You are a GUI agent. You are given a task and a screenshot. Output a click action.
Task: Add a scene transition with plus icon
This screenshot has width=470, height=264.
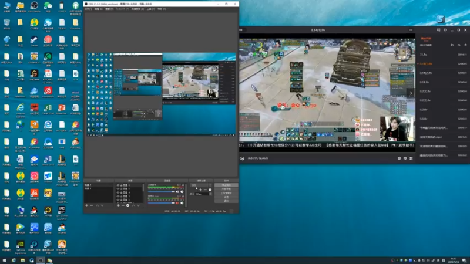coord(200,189)
